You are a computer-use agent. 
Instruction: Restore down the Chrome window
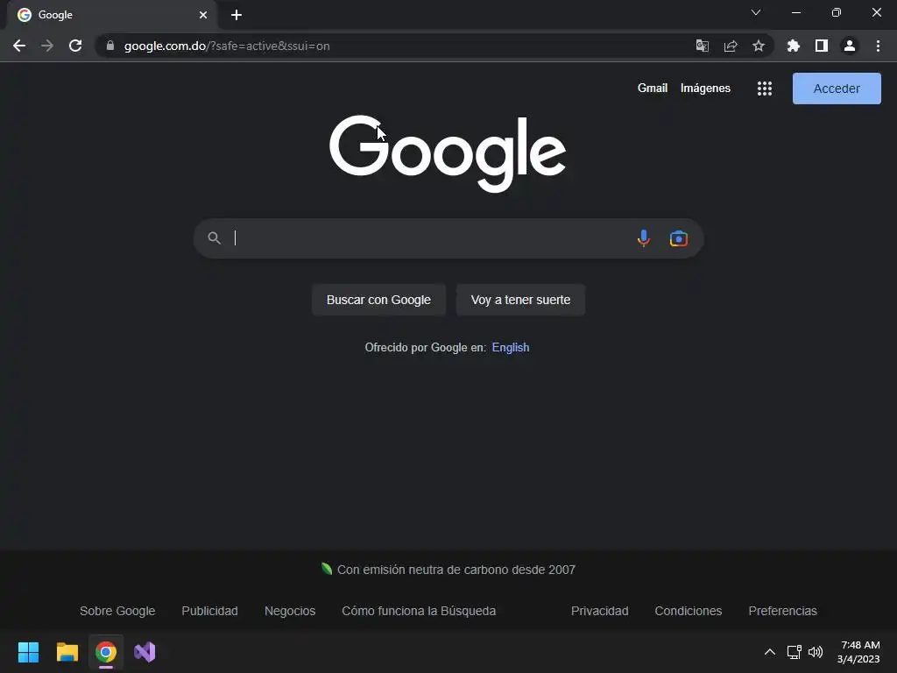[837, 12]
